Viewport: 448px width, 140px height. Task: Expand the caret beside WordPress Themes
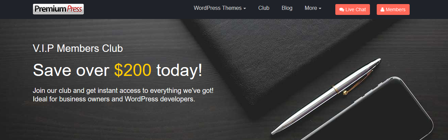[x=245, y=8]
